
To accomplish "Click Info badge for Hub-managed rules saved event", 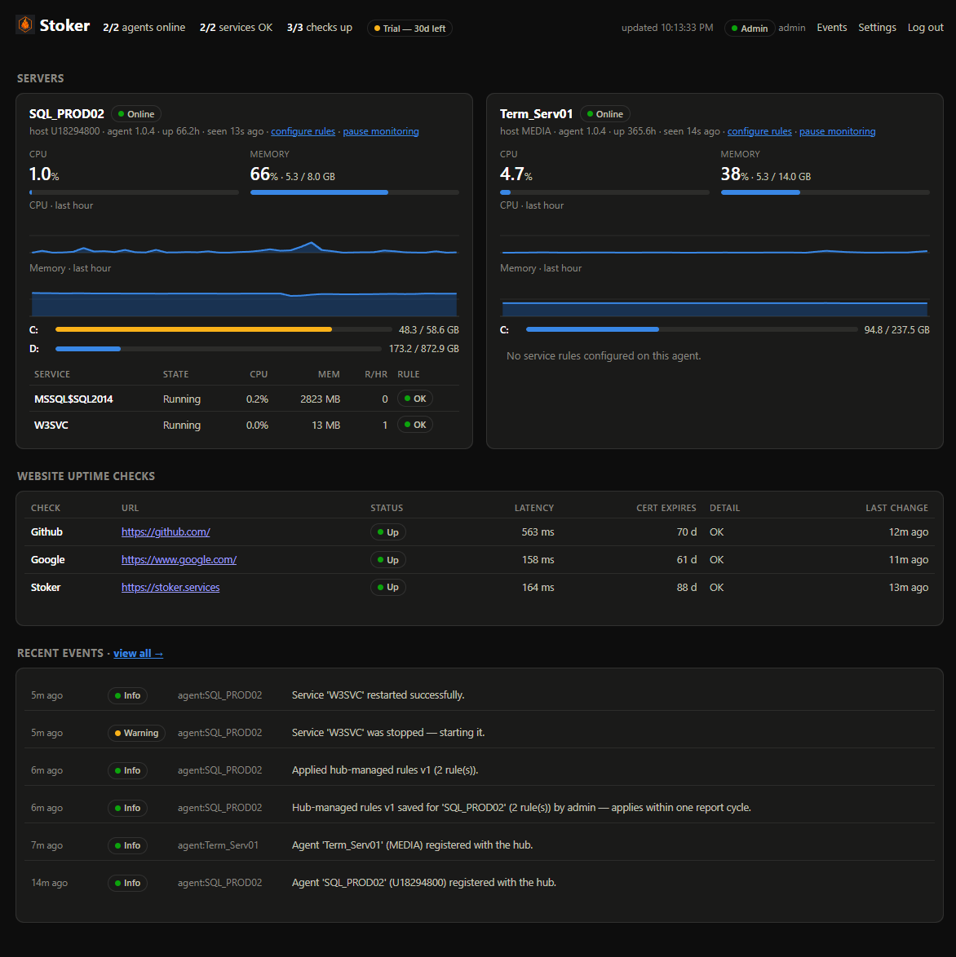I will [x=127, y=808].
